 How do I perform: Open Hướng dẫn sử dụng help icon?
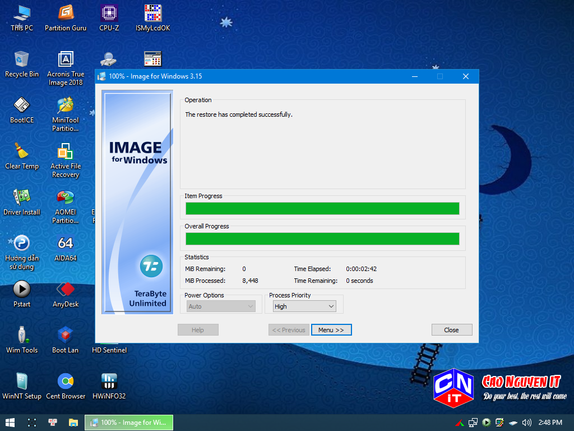(x=22, y=253)
